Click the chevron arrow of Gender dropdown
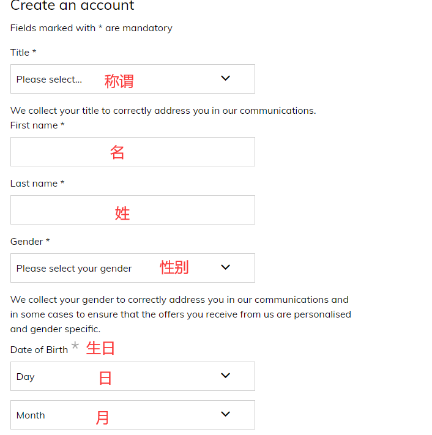 225,267
